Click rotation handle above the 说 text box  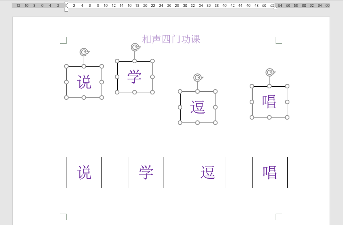pyautogui.click(x=84, y=52)
